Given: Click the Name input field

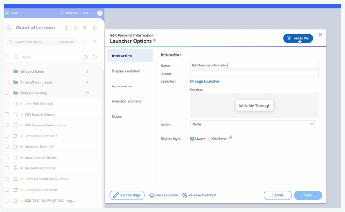Looking at the screenshot, I should 254,65.
